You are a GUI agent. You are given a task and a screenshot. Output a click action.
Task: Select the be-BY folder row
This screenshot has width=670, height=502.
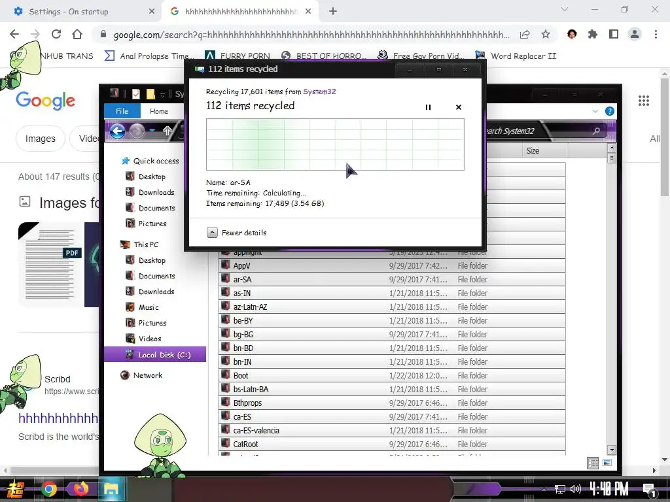point(392,320)
